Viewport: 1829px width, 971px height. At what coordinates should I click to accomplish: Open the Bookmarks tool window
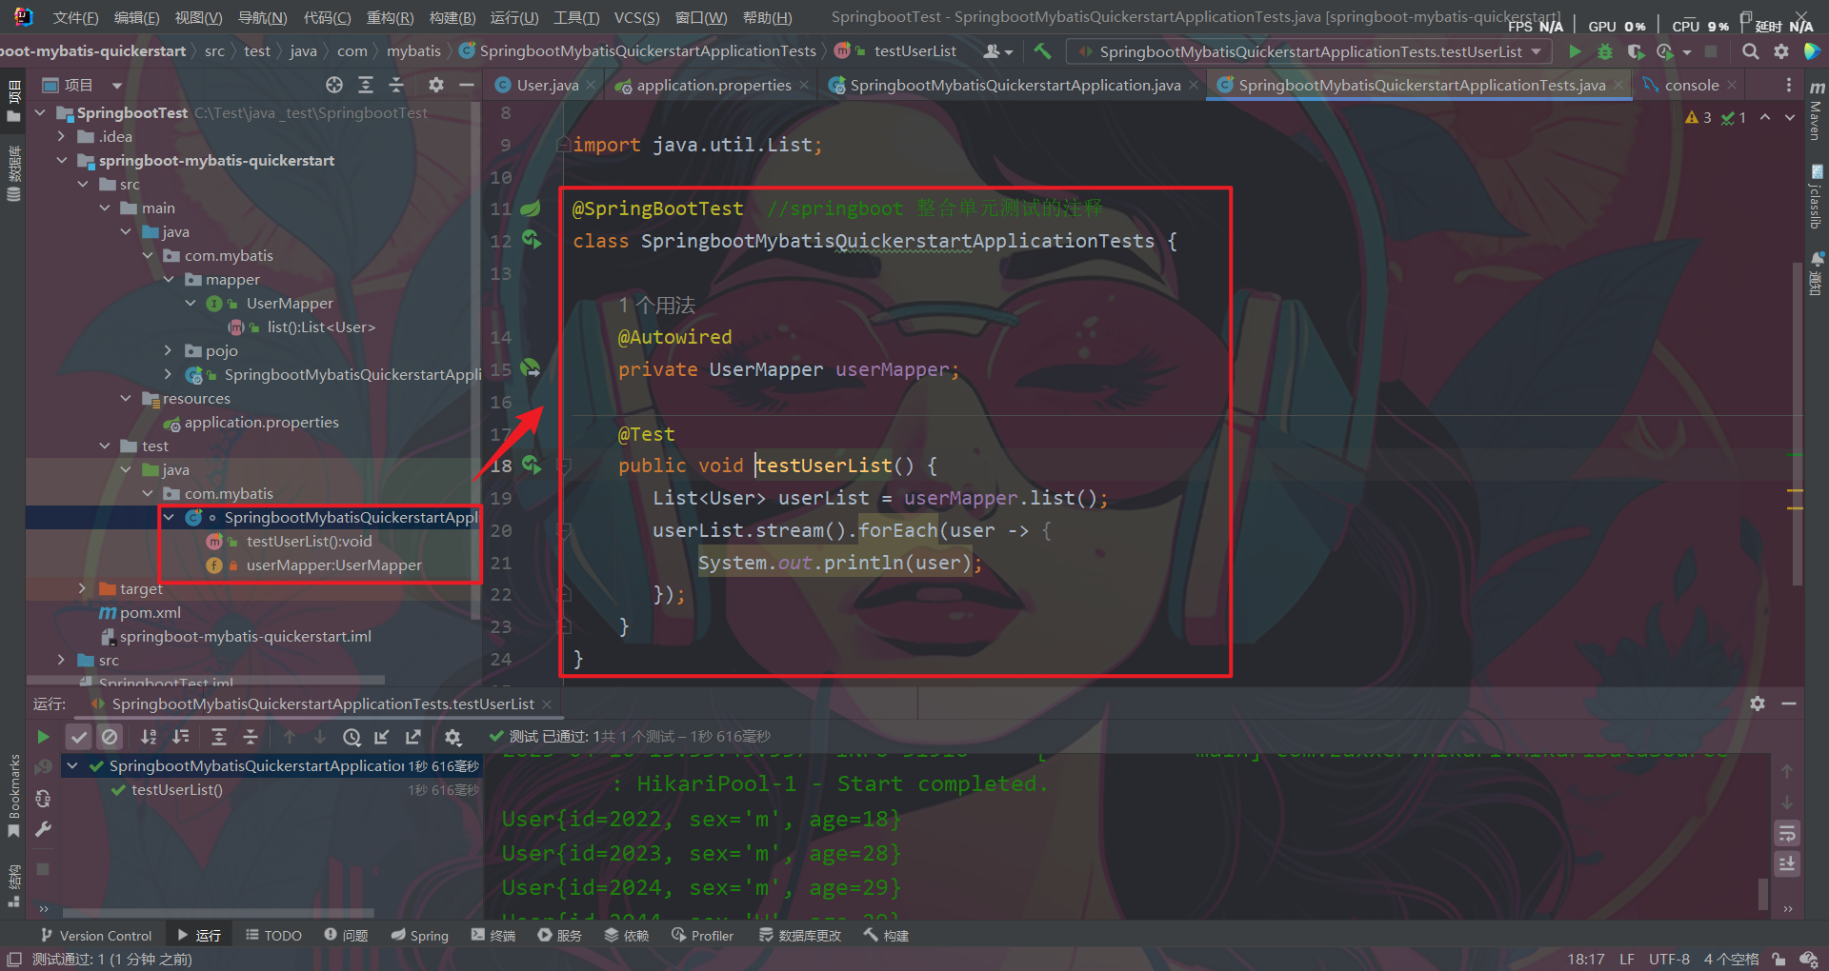click(x=13, y=796)
